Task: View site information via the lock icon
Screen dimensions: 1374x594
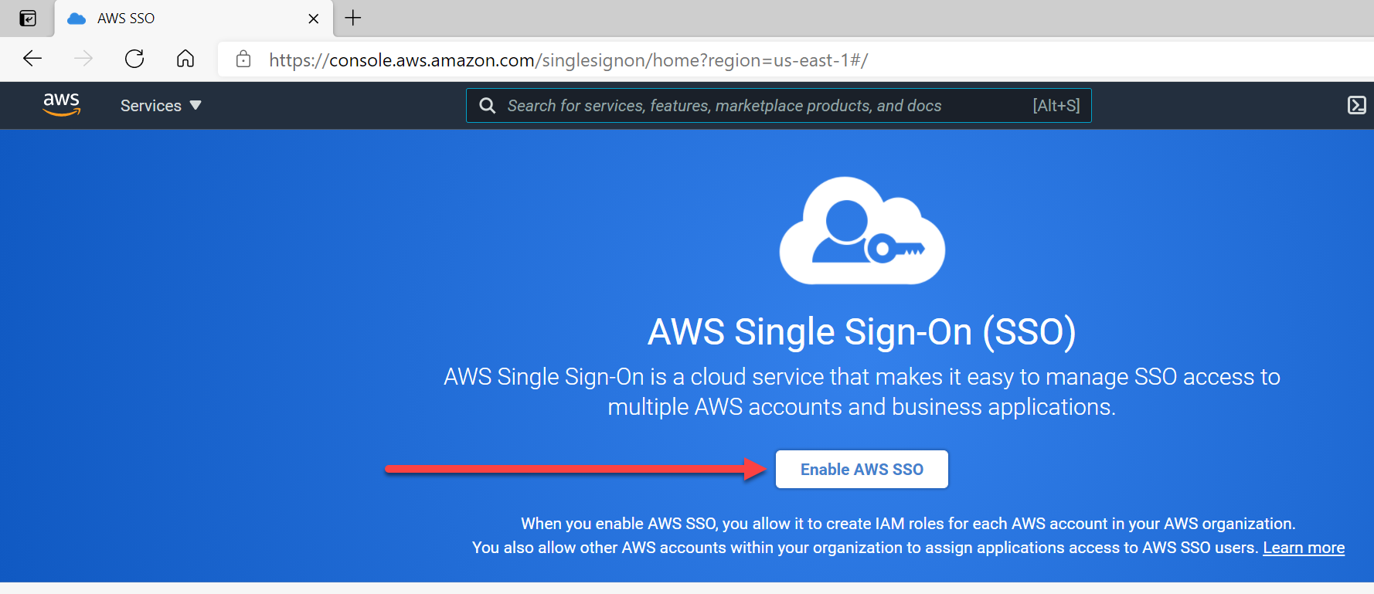Action: pos(243,59)
